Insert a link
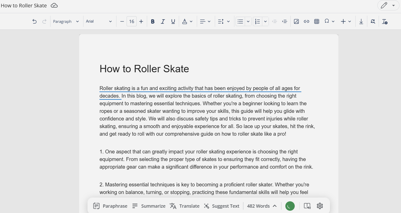The height and width of the screenshot is (213, 401). tap(306, 22)
